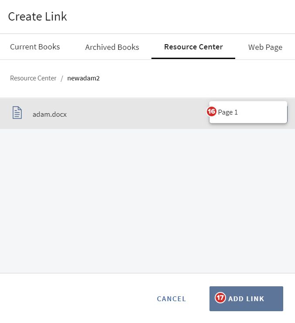This screenshot has width=295, height=323.
Task: Choose the Page 1 option
Action: [228, 112]
